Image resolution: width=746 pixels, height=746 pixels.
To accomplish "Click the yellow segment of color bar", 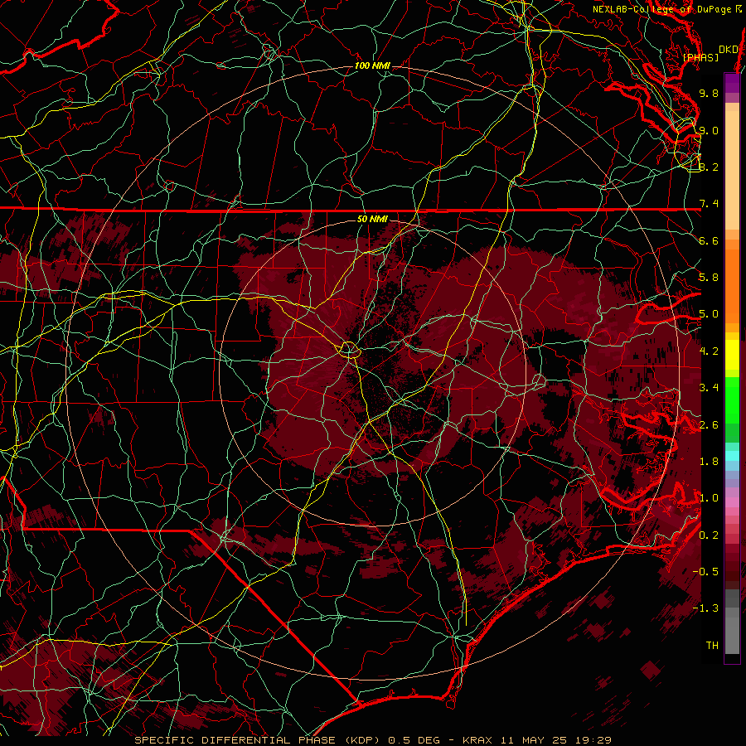I will pyautogui.click(x=732, y=355).
